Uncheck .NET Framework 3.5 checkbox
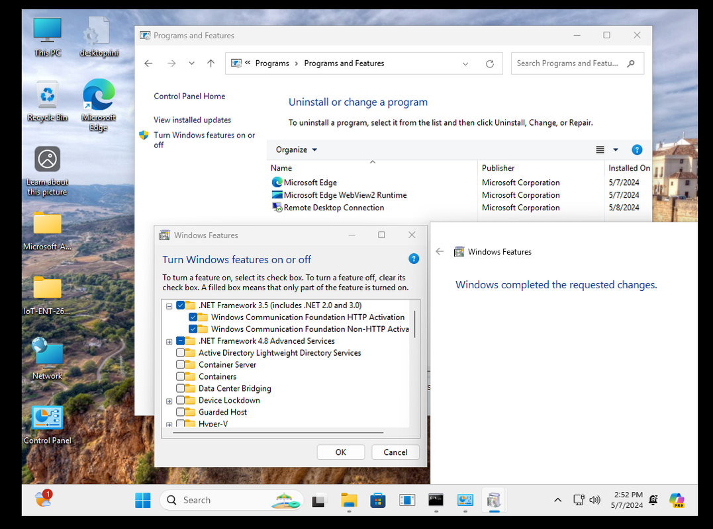This screenshot has height=529, width=713. coord(181,305)
